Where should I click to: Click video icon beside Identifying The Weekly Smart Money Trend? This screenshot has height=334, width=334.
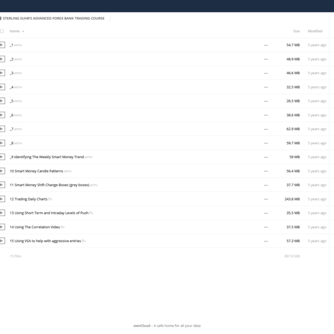2,157
